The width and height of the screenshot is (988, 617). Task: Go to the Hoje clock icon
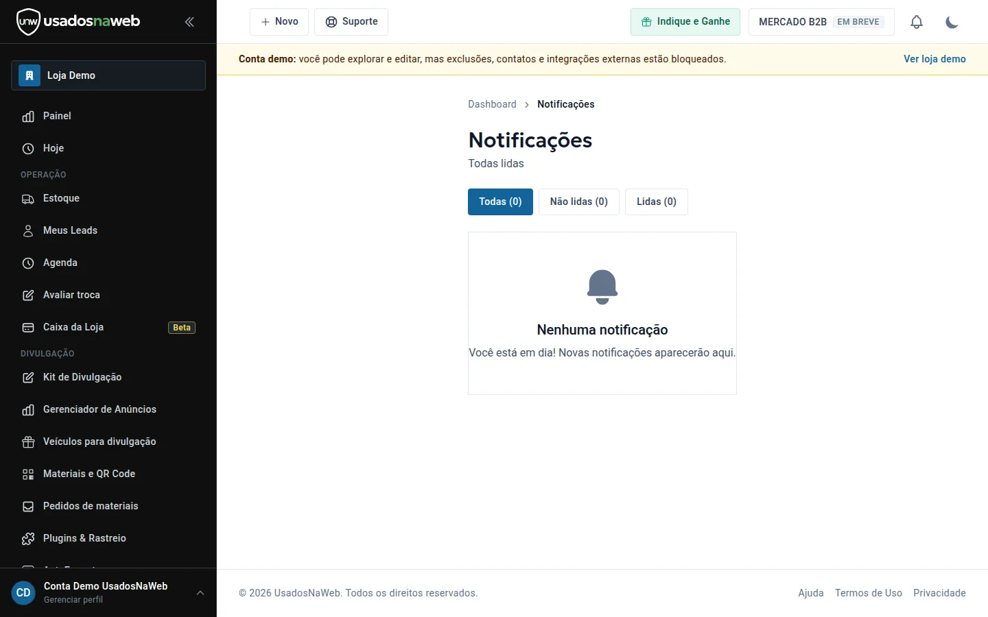28,149
